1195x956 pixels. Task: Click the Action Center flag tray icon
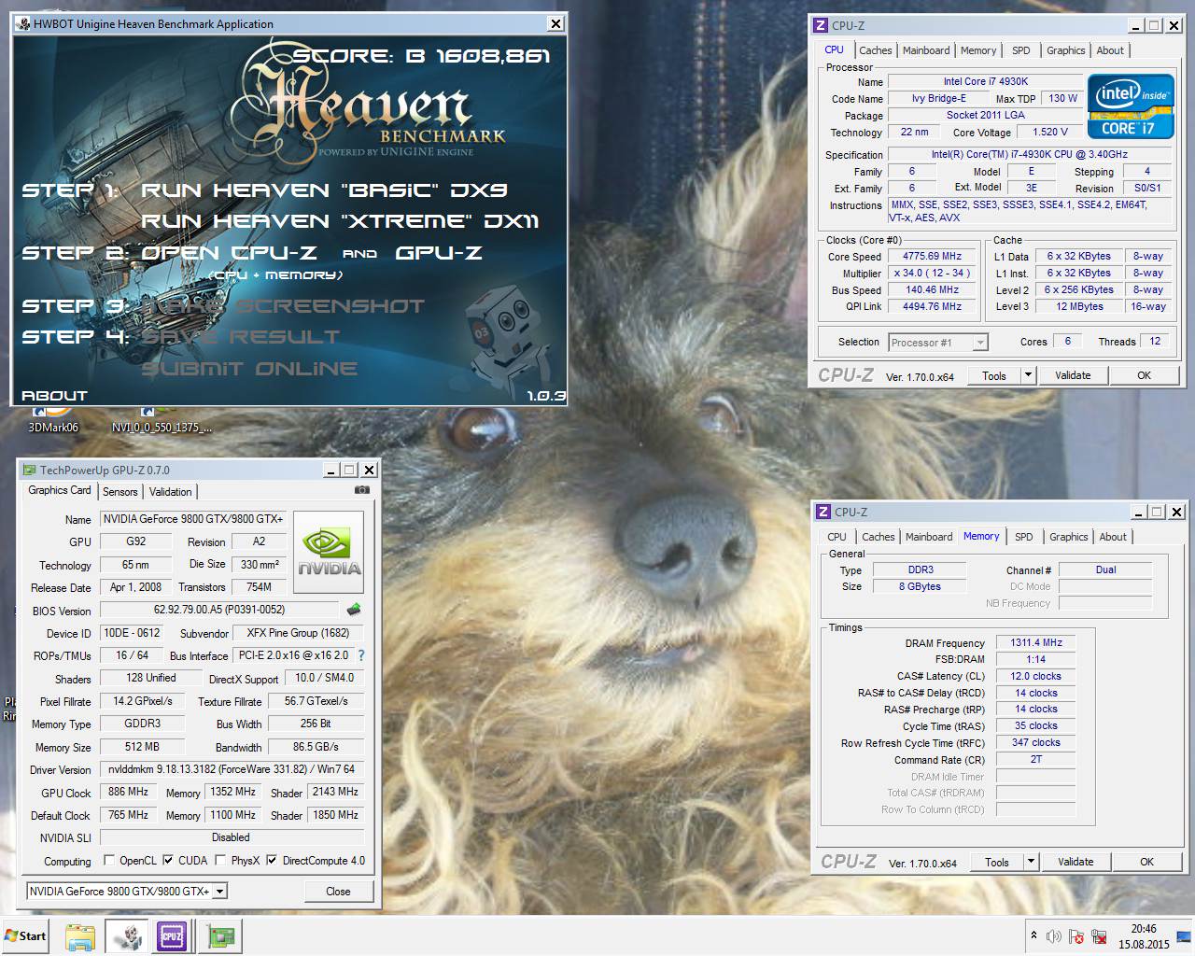click(1076, 936)
